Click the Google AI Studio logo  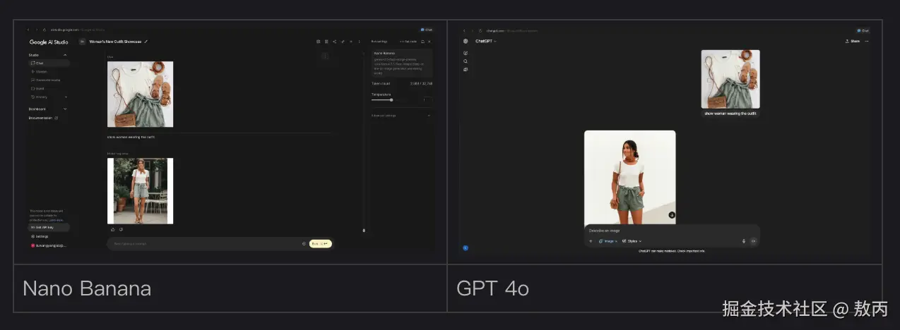pyautogui.click(x=47, y=42)
